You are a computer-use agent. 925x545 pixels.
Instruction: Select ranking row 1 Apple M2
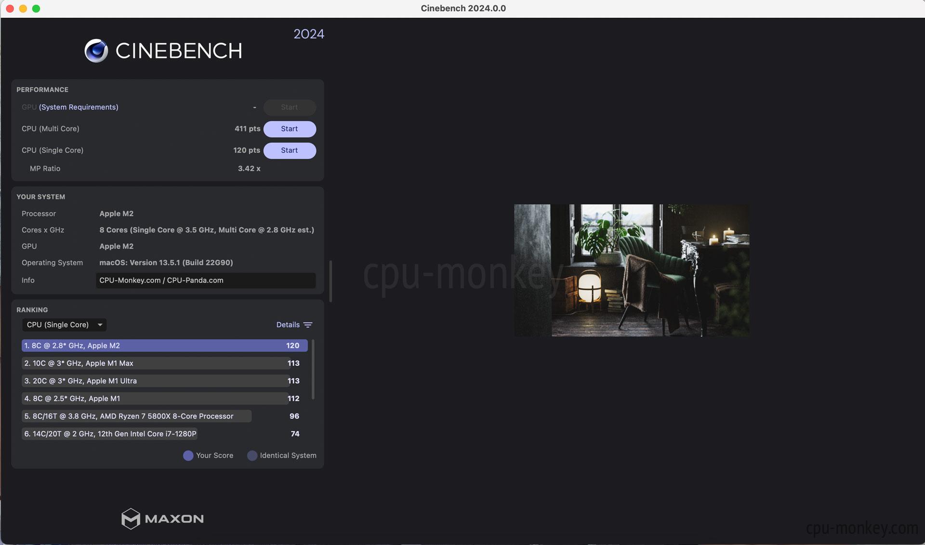[x=164, y=346]
